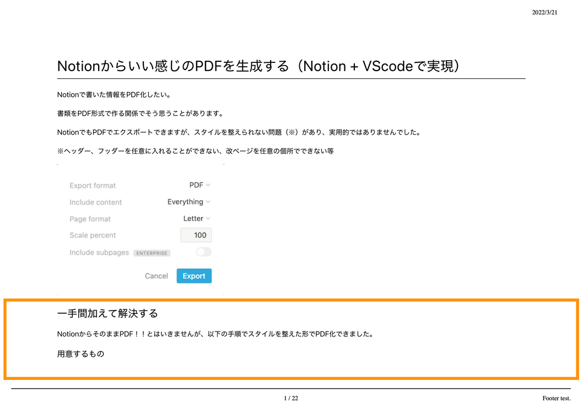The width and height of the screenshot is (582, 412).
Task: Click the 'Footer test.' footer text
Action: pyautogui.click(x=557, y=398)
